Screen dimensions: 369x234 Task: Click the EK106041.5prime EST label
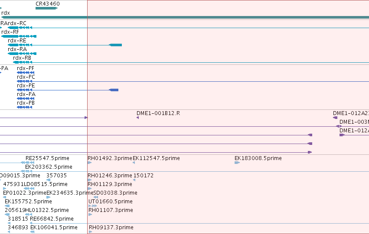coord(54,228)
